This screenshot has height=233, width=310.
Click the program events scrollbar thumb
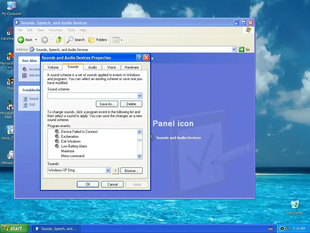coord(139,140)
